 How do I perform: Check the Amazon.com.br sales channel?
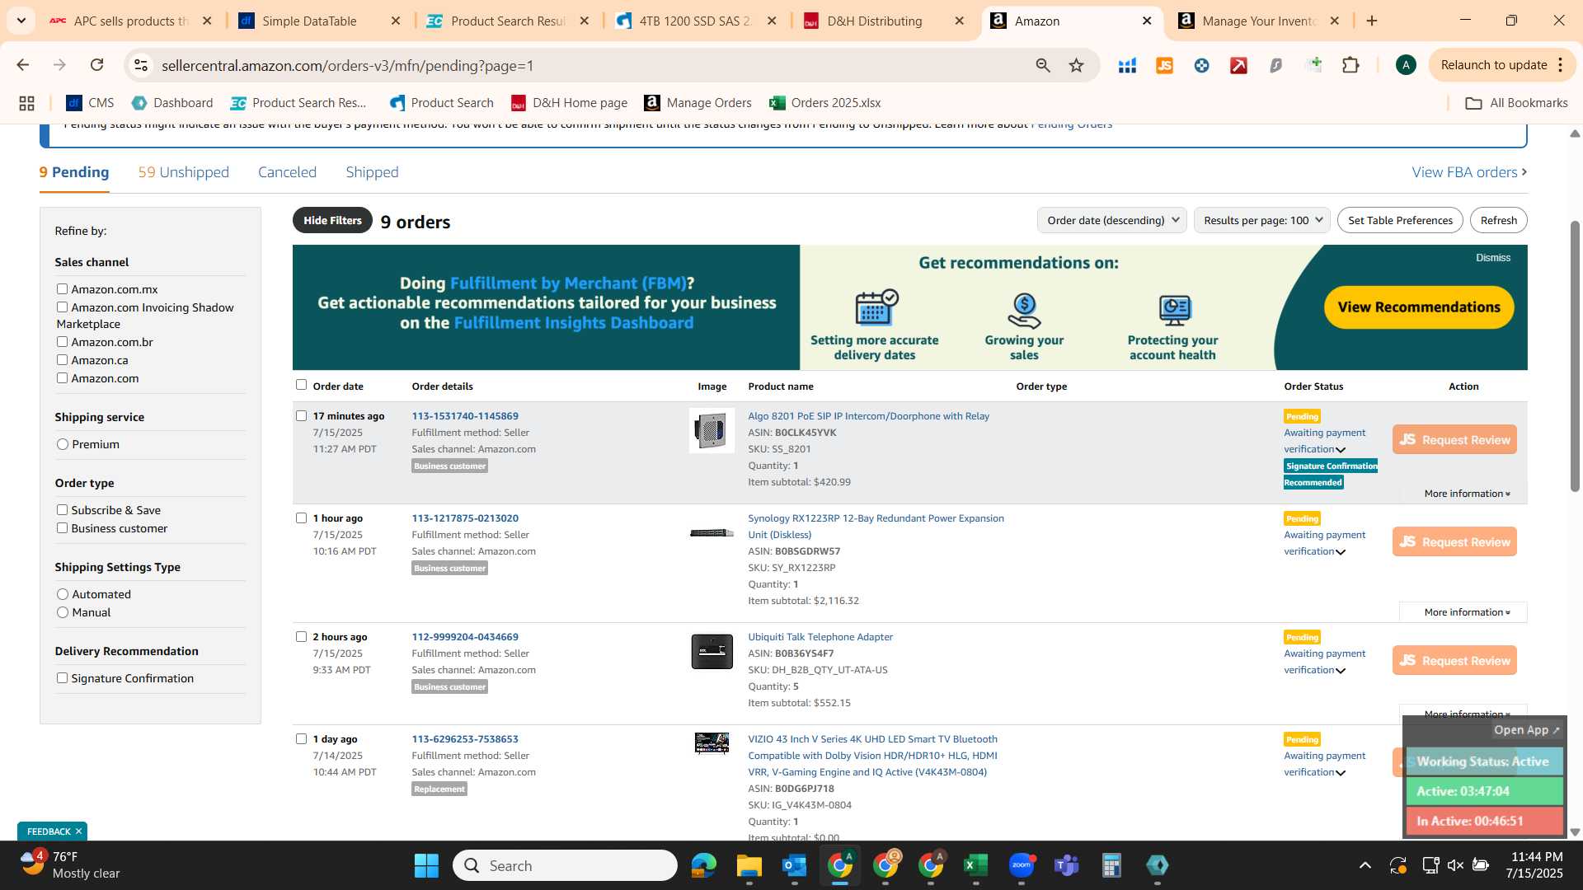[x=62, y=341]
